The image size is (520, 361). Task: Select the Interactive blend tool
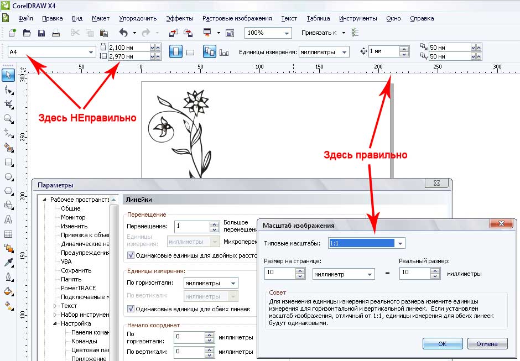(9, 248)
